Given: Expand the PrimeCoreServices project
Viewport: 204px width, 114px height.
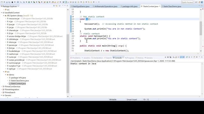Looking at the screenshot, I should point(2,86).
